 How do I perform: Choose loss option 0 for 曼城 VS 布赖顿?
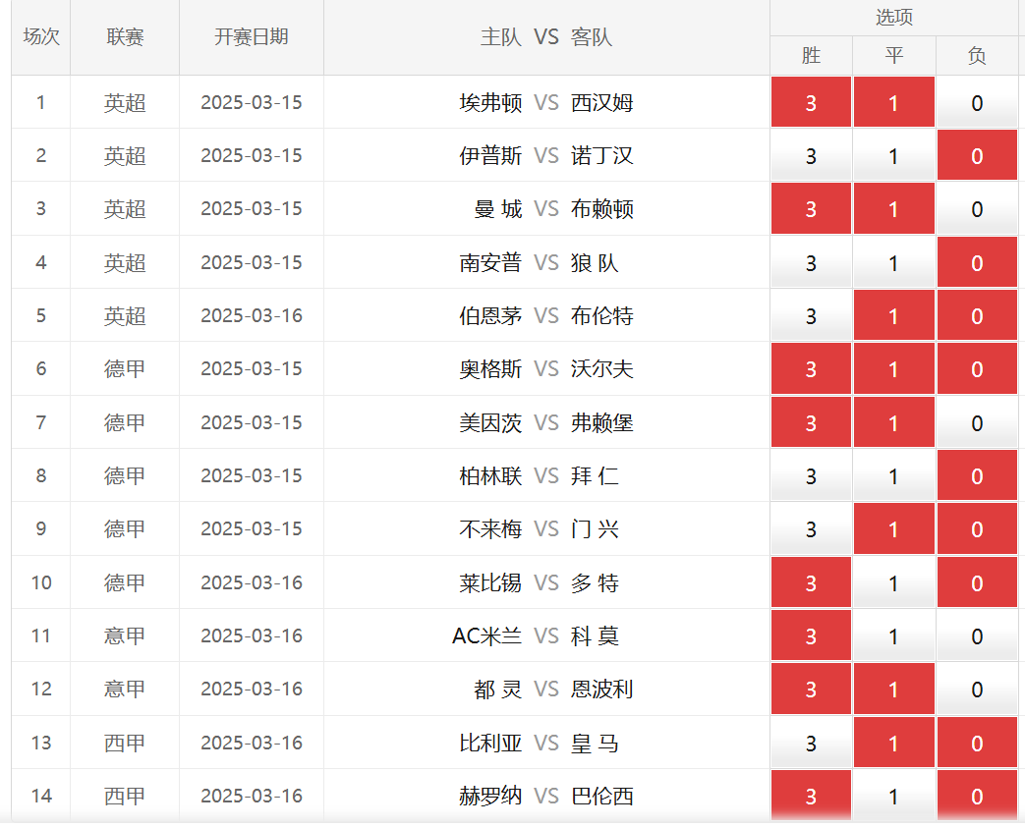point(977,208)
